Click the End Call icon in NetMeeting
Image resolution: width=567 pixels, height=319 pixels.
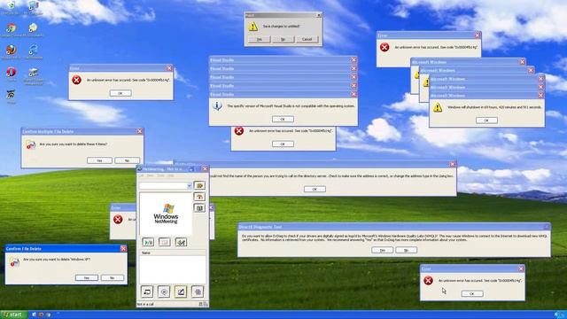[199, 197]
